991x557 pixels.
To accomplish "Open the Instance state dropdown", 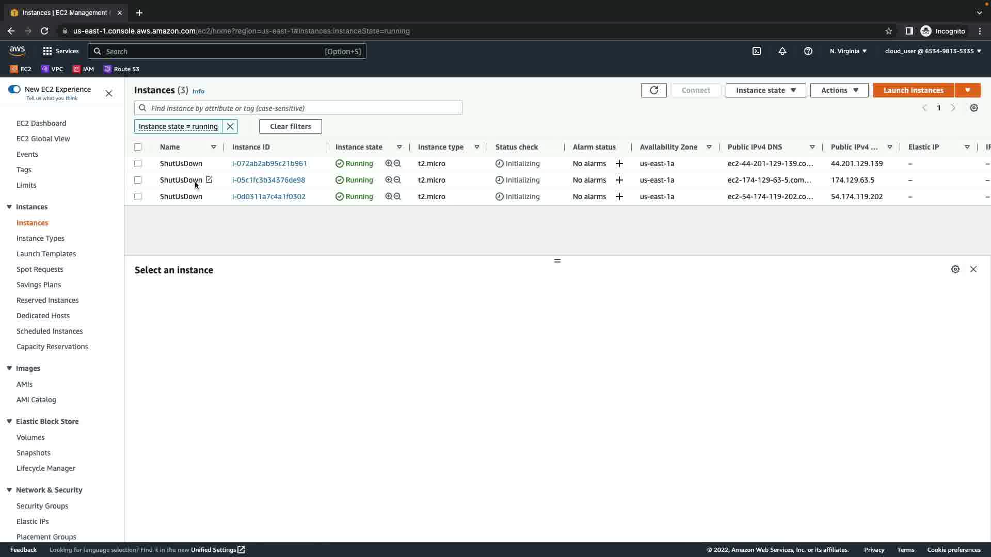I will (765, 90).
